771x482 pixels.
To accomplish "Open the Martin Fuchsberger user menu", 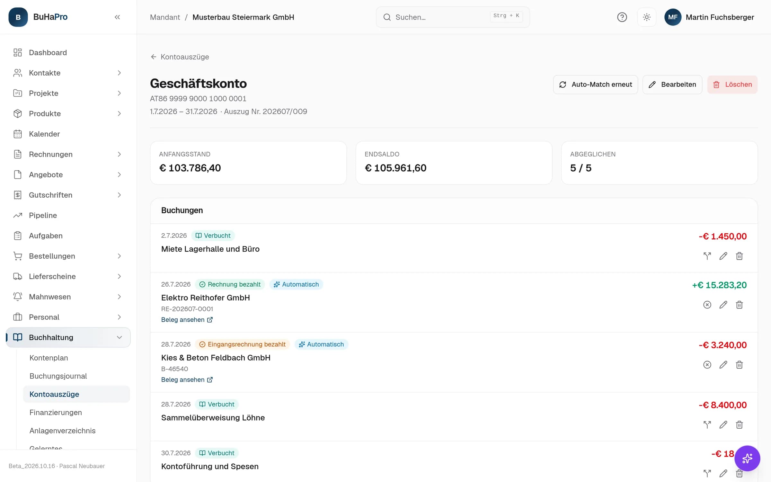I will click(x=709, y=17).
